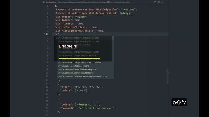The height and width of the screenshot is (117, 209).
Task: Click the "typescript.preferences.importModuleSpecifier" key
Action: pos(87,10)
